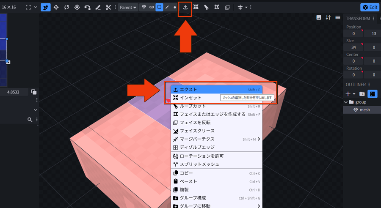Viewport: 381px width, 208px height.
Task: Enable face selection mode
Action: 159,7
